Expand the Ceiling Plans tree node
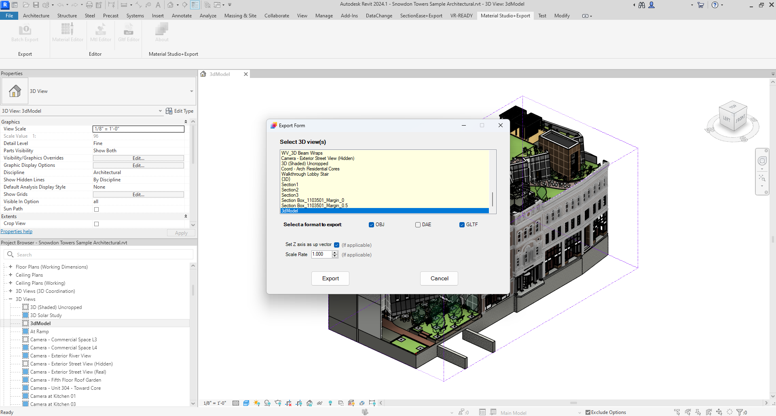Viewport: 776px width, 416px height. pyautogui.click(x=11, y=275)
